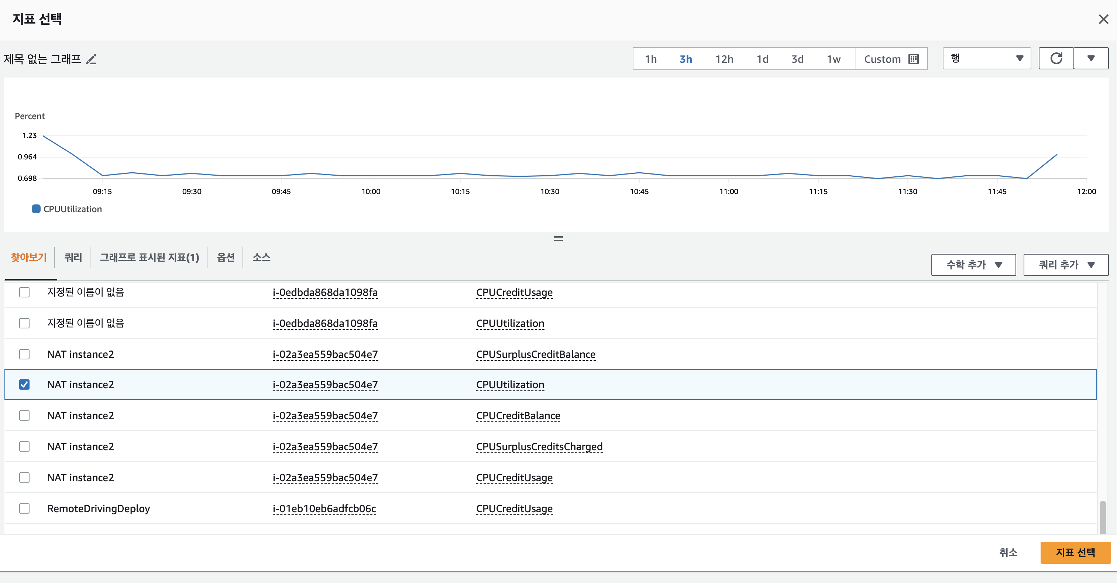Check NAT instance2 CPUSurplusCreditBalance checkbox
The image size is (1117, 583).
pyautogui.click(x=24, y=354)
